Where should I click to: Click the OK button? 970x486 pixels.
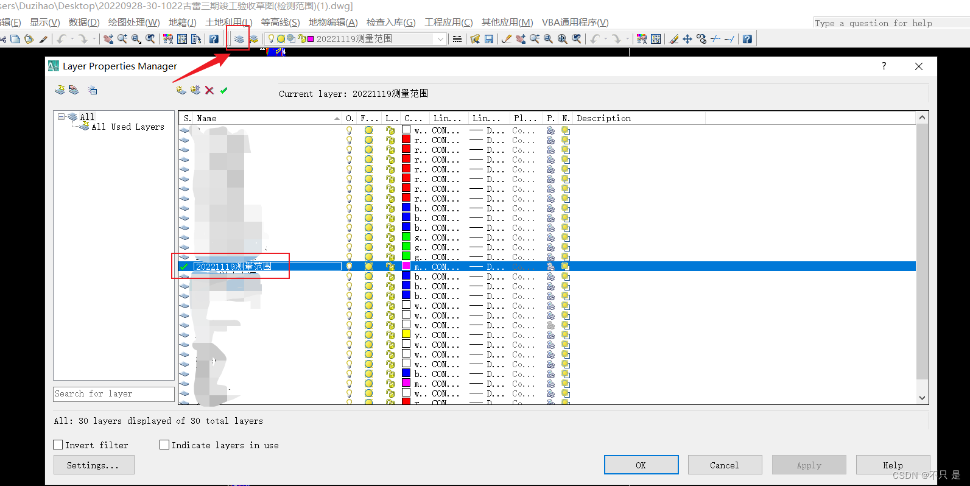(641, 465)
